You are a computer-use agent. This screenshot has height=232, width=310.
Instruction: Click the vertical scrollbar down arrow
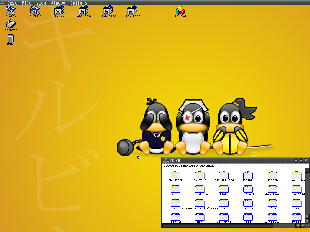(307, 221)
